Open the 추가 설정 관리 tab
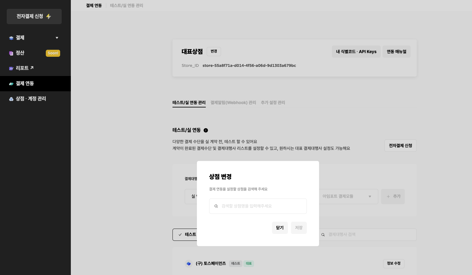This screenshot has height=275, width=472. [273, 103]
